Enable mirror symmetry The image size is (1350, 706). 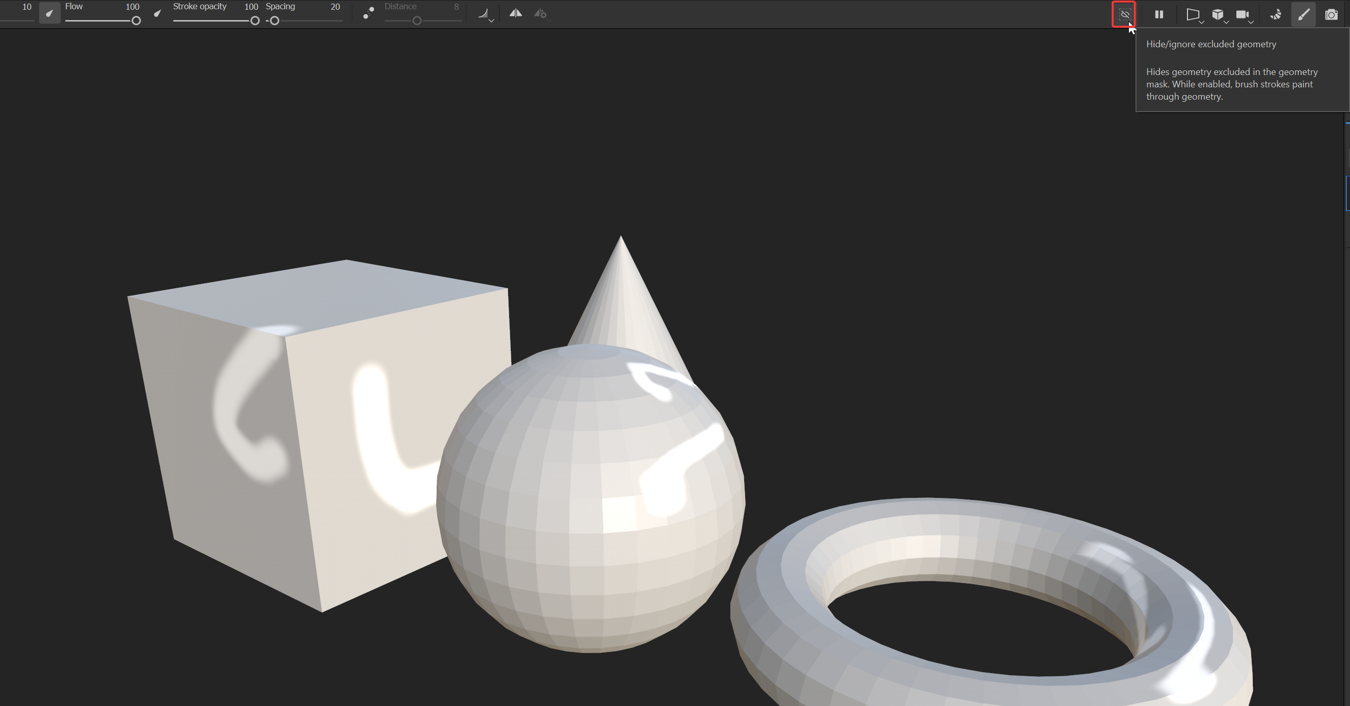pyautogui.click(x=516, y=13)
